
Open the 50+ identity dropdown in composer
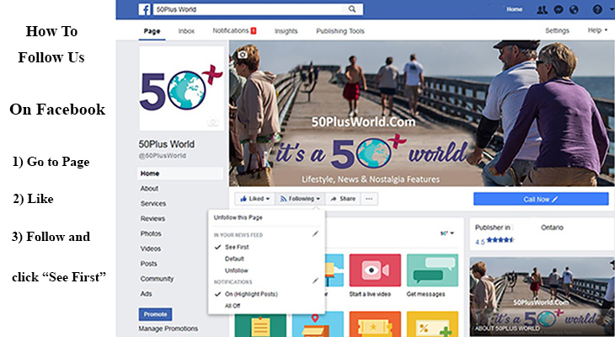click(x=447, y=233)
